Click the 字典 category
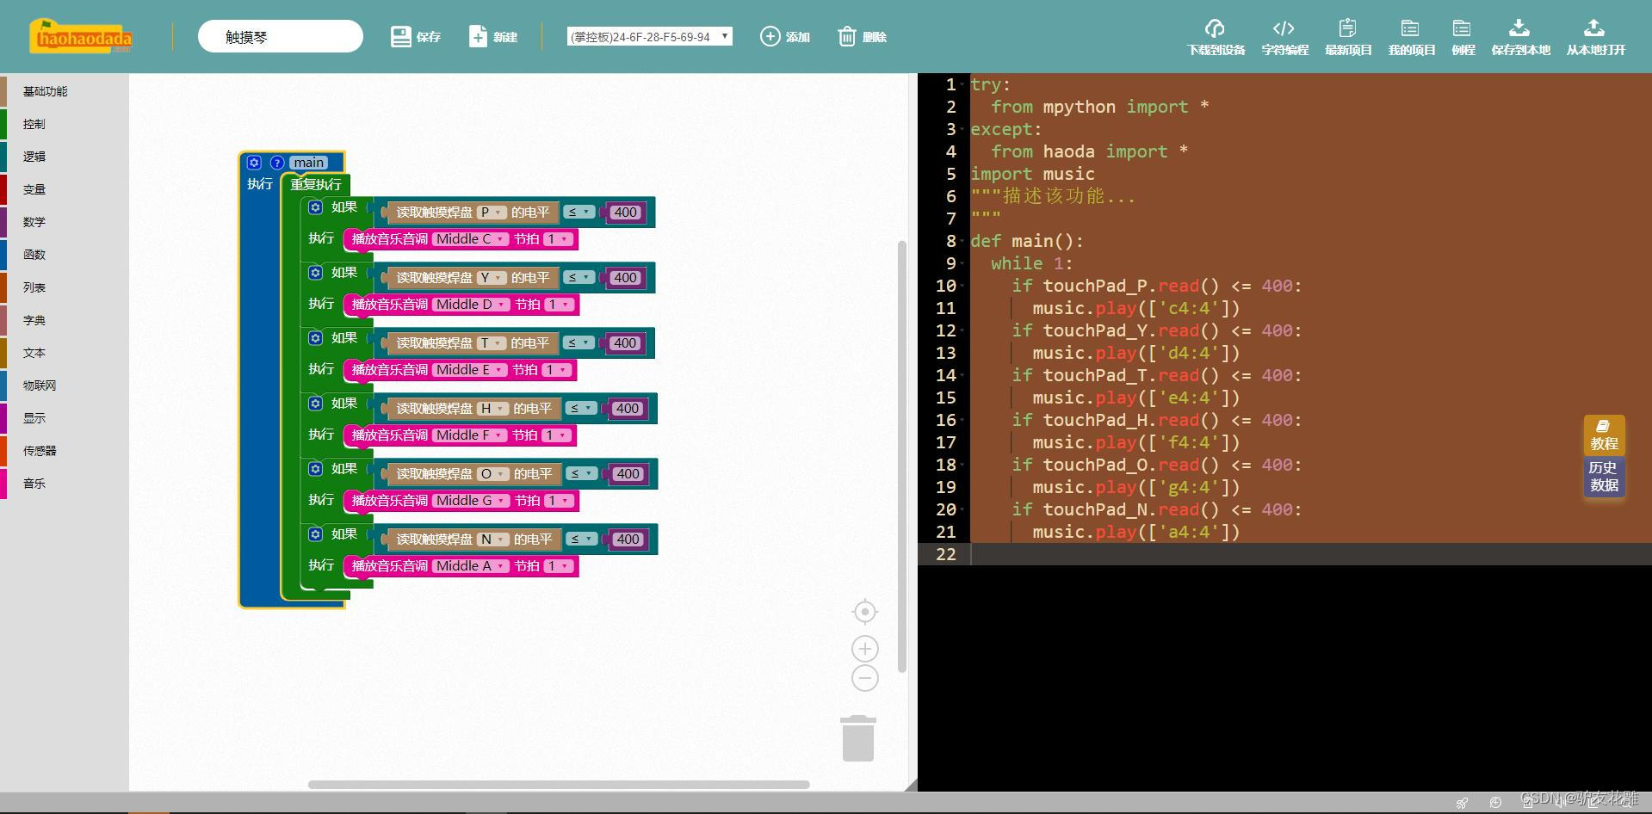 (x=34, y=320)
